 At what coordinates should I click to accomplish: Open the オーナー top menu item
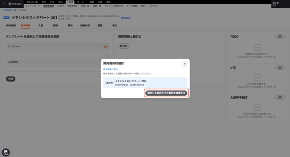point(81,2)
